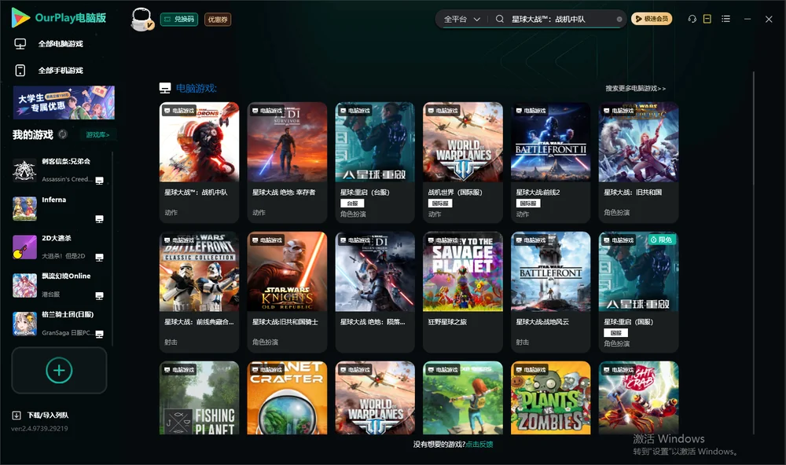Viewport: 786px width, 465px height.
Task: Click the search magnifier icon
Action: (500, 19)
